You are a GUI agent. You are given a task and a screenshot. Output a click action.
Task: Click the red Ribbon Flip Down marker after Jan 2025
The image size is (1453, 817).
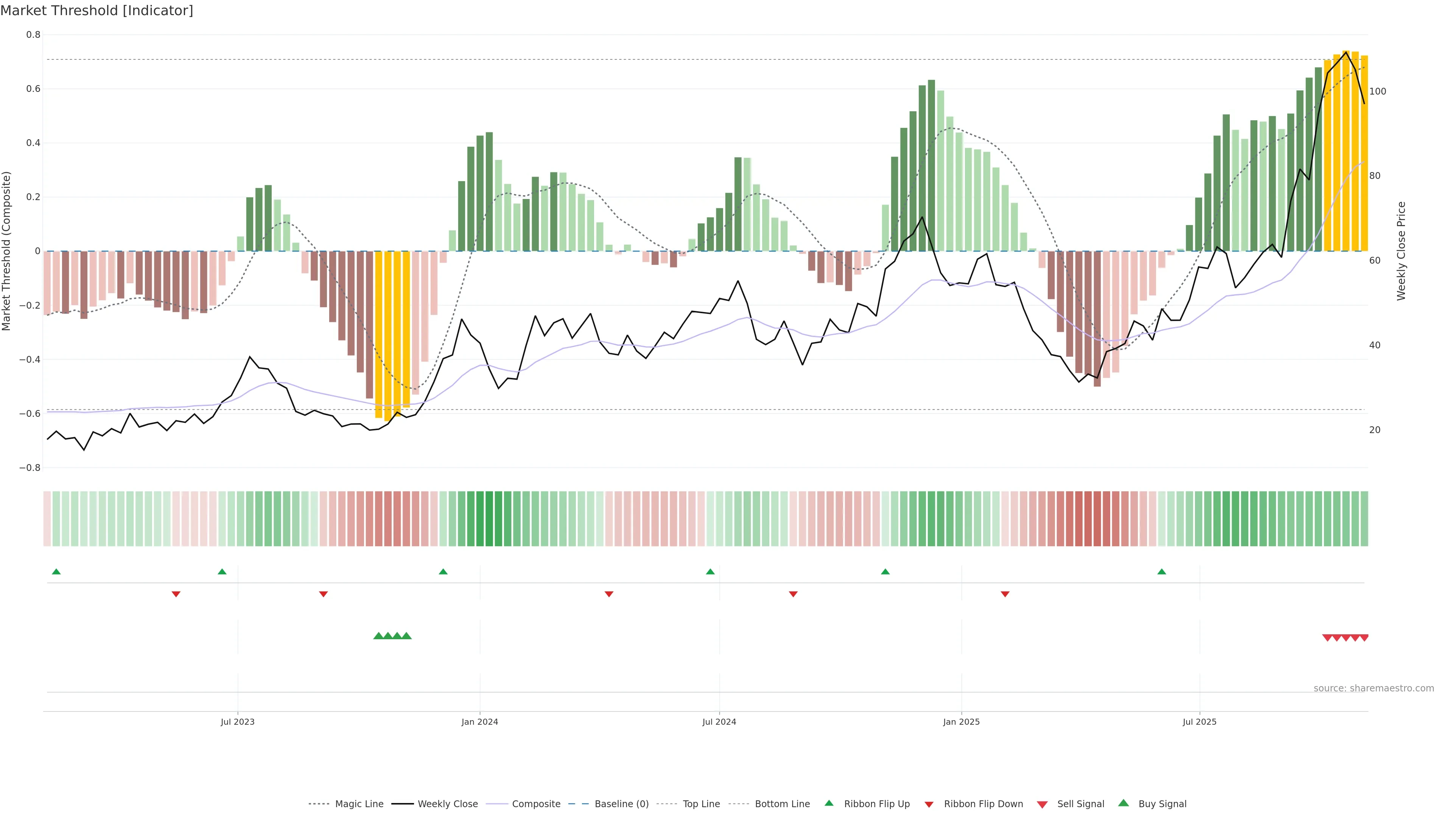(x=1005, y=594)
